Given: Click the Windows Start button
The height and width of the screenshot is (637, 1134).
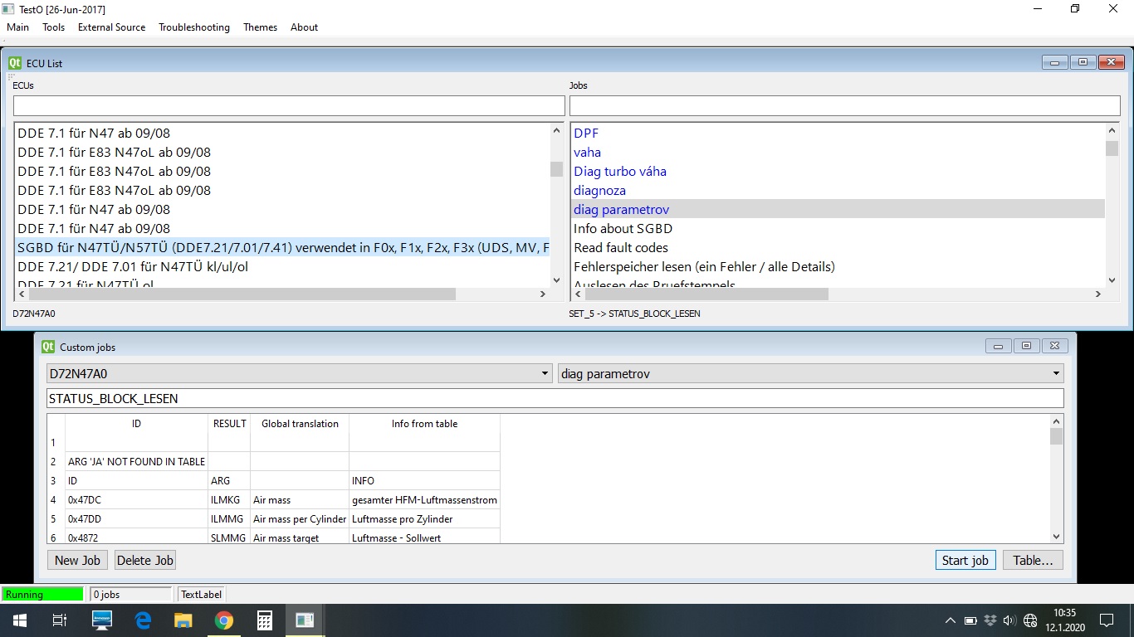Looking at the screenshot, I should 19,620.
